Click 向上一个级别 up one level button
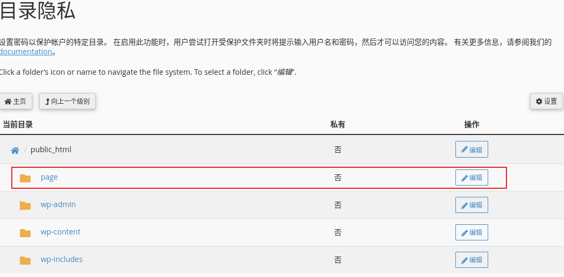 [67, 101]
